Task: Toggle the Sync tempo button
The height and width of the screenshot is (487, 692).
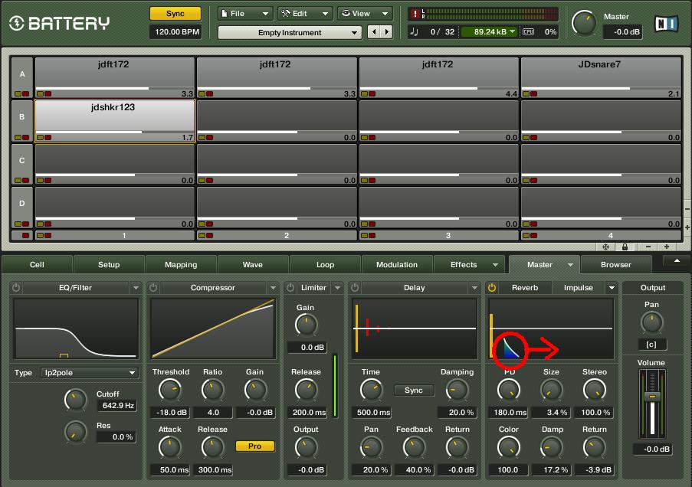Action: click(x=175, y=13)
